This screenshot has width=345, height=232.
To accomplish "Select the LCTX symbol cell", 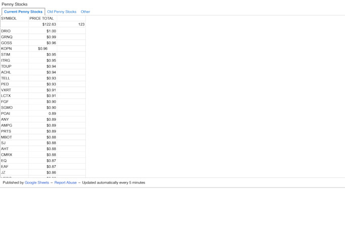I will click(15, 96).
